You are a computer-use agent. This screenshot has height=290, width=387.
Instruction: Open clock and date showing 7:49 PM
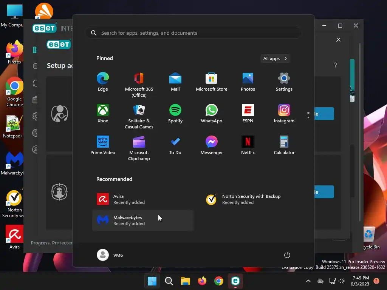click(x=360, y=281)
